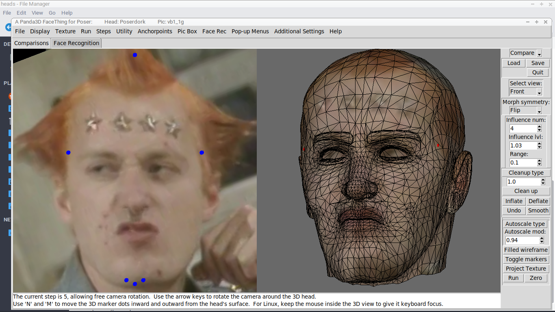
Task: Toggle Filled wireframe display
Action: coord(526,250)
